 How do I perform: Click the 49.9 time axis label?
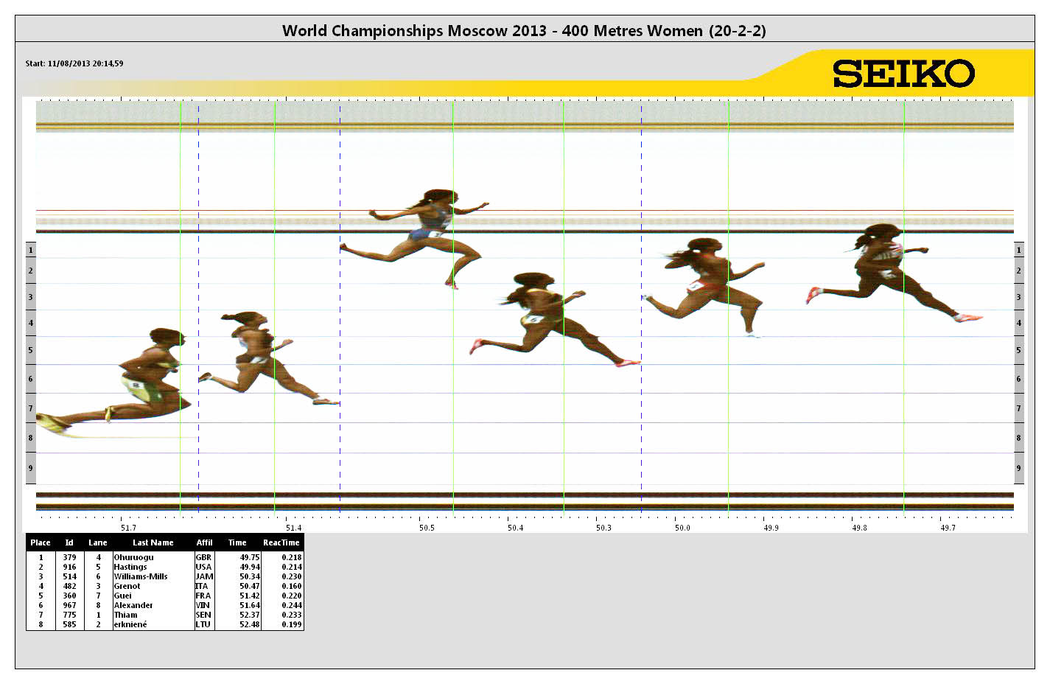point(771,528)
